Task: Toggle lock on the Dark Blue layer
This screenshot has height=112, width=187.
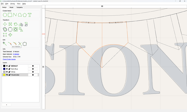Action: tap(9, 69)
